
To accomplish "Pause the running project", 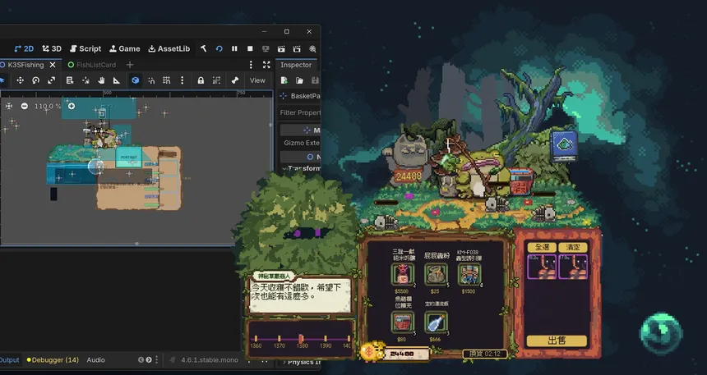I will (x=234, y=48).
